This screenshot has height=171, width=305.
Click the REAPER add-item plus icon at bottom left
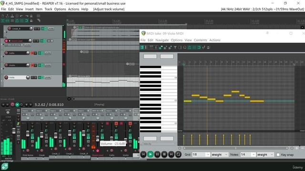5,167
